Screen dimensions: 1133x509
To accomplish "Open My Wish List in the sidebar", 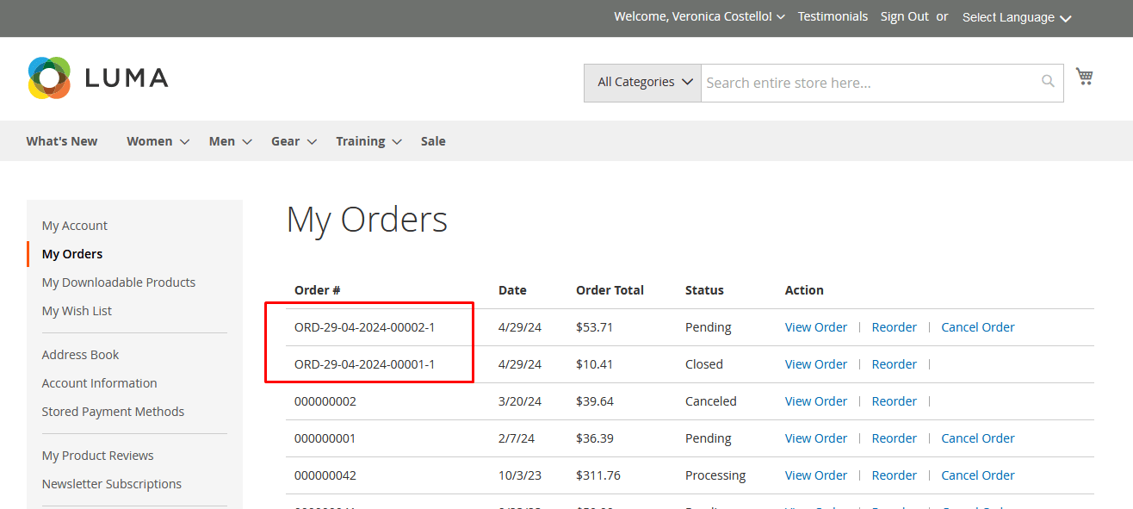I will pyautogui.click(x=77, y=311).
